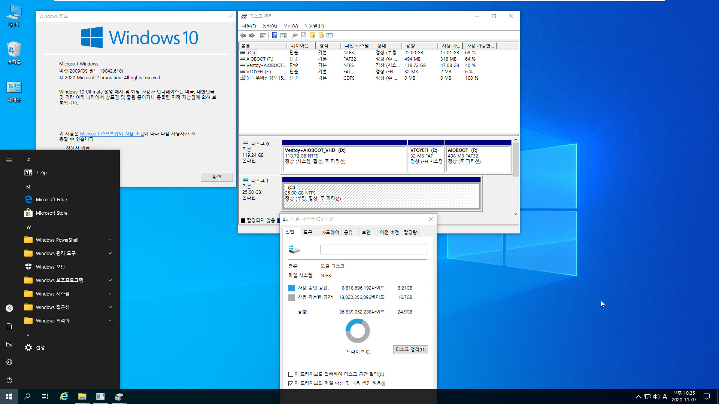Open Microsoft 소프트웨어 사용 조건 link
The image size is (719, 404).
click(112, 134)
